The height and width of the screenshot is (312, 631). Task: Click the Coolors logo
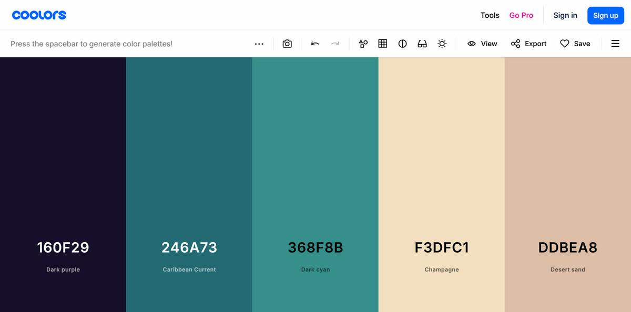coord(39,15)
